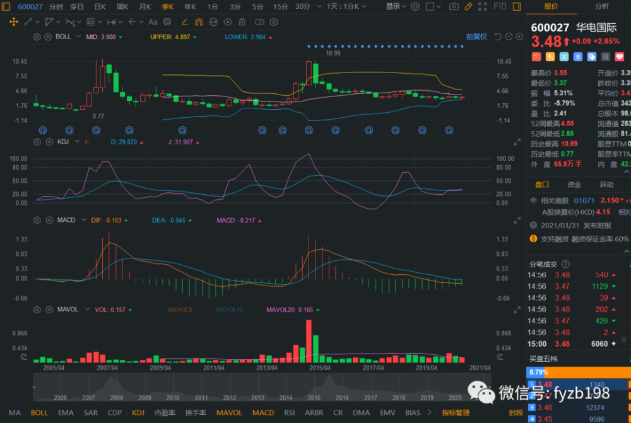631x423 pixels.
Task: Take a chart screenshot with camera icon
Action: tap(454, 6)
